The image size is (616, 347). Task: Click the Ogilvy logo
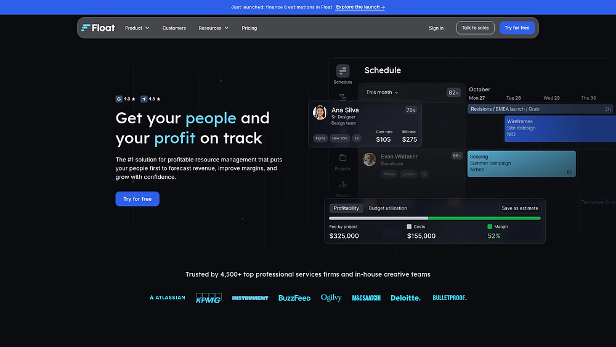pos(331,298)
